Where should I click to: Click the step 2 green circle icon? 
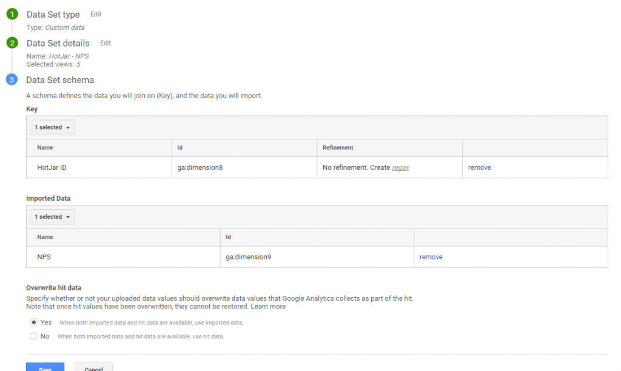(x=12, y=43)
